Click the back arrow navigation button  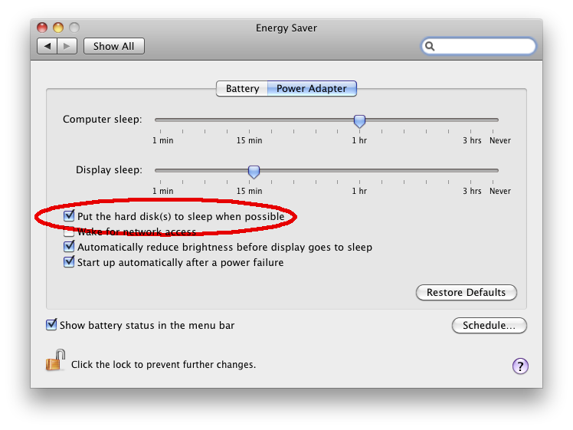[x=47, y=46]
